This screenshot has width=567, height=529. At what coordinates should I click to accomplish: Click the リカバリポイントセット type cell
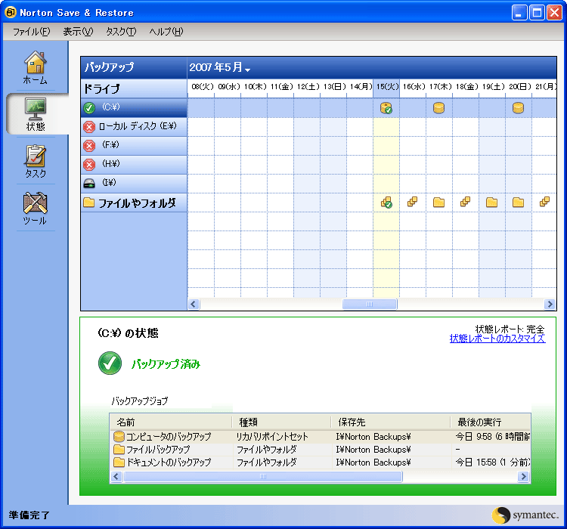coord(272,437)
